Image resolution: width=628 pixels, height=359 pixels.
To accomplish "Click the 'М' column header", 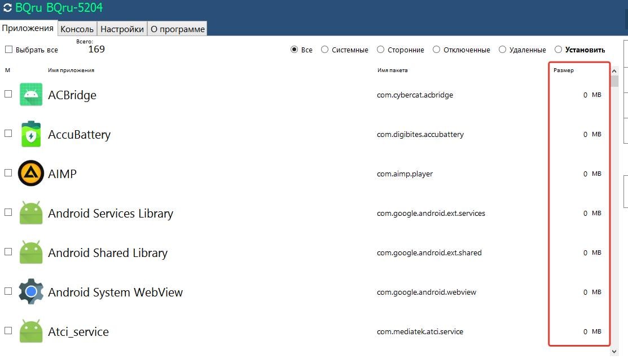I will tap(7, 70).
